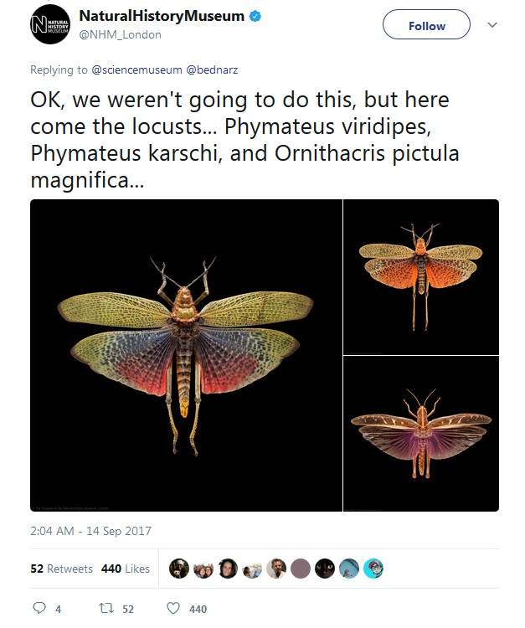This screenshot has height=628, width=525.
Task: Like the tweet with the heart icon
Action: coord(173,609)
